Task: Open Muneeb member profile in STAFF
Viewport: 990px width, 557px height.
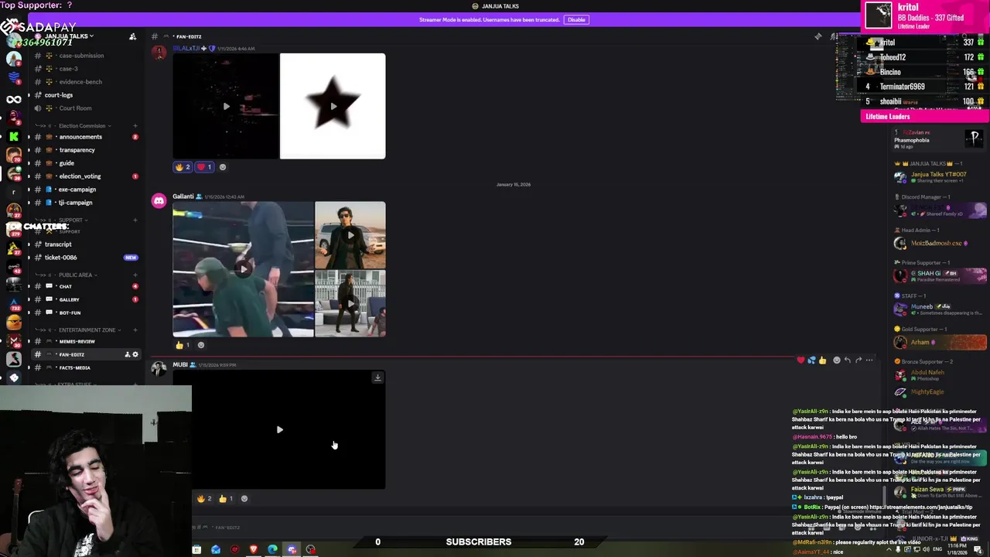Action: [x=940, y=309]
